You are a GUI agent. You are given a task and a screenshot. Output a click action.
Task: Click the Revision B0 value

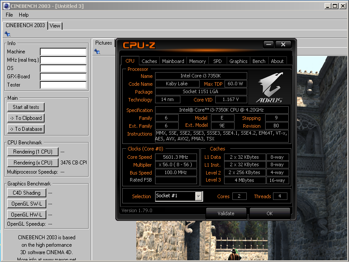tap(276, 126)
